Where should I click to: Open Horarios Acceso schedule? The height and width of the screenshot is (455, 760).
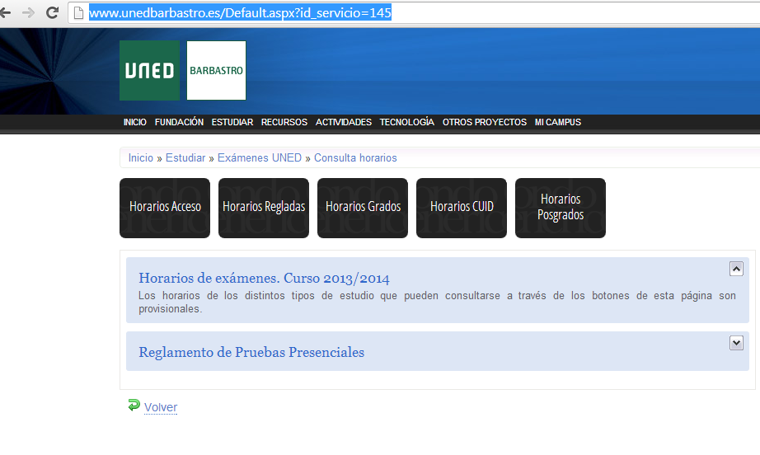165,208
